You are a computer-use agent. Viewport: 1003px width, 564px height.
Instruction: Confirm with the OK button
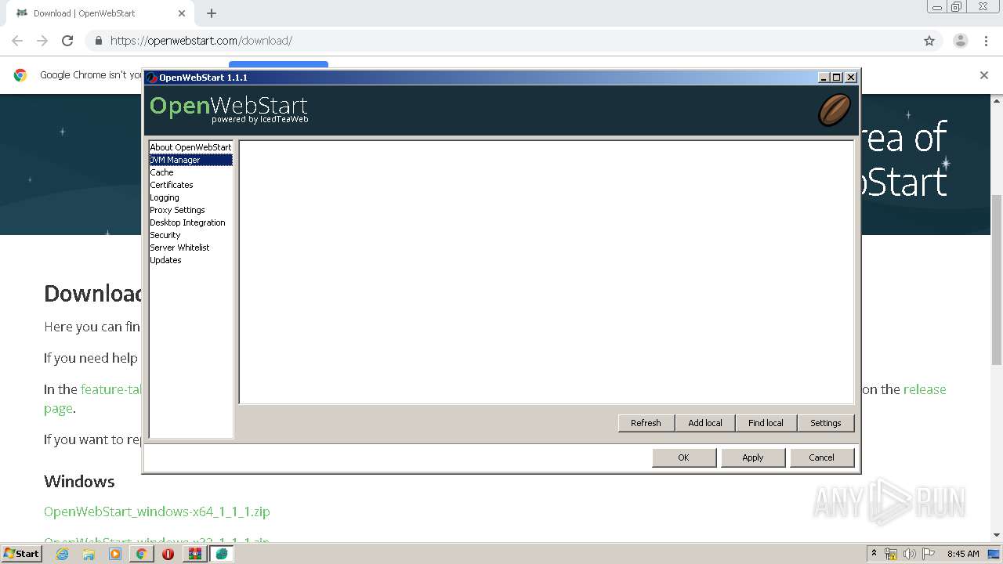tap(683, 457)
